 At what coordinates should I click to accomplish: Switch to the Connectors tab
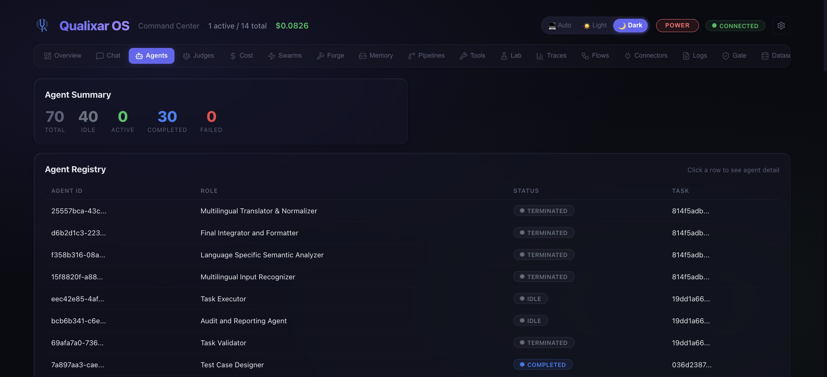(646, 56)
